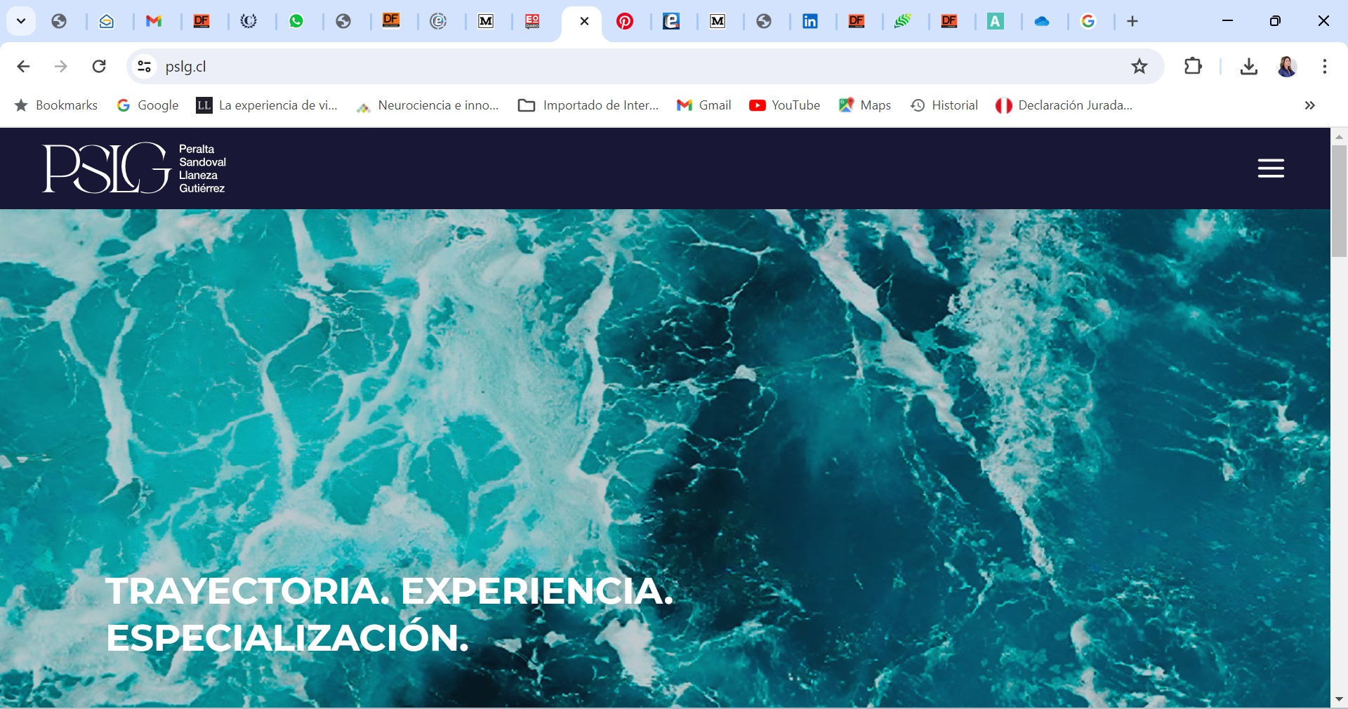Open the hamburger menu on PSLG site
This screenshot has width=1348, height=709.
[x=1271, y=168]
